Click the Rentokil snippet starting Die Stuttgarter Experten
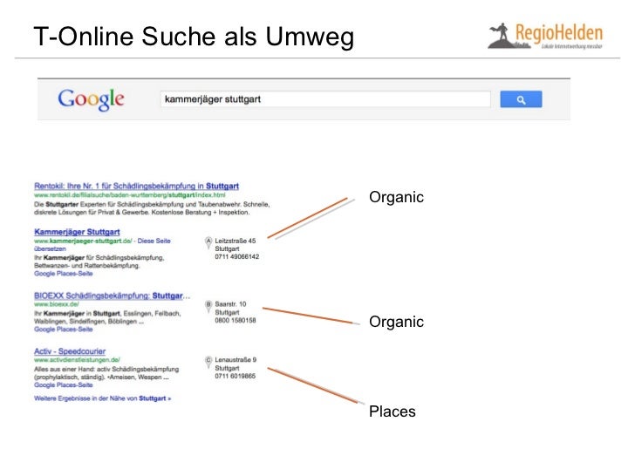Viewport: 635px width, 476px height. pos(152,208)
